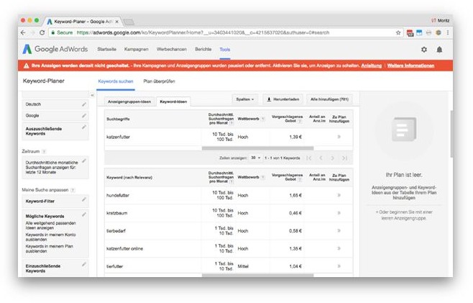Open the notifications bell icon
This screenshot has width=473, height=303.
click(x=439, y=50)
